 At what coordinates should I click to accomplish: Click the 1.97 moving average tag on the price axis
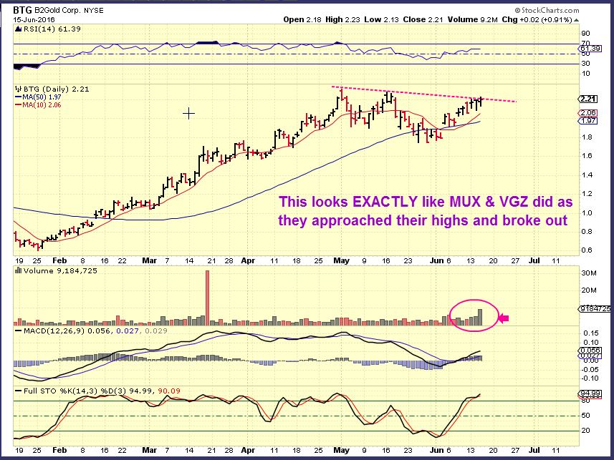(587, 120)
